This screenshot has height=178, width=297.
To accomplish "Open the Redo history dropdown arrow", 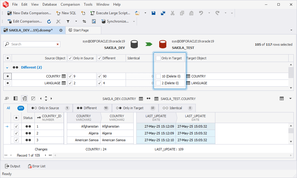I will (225, 13).
